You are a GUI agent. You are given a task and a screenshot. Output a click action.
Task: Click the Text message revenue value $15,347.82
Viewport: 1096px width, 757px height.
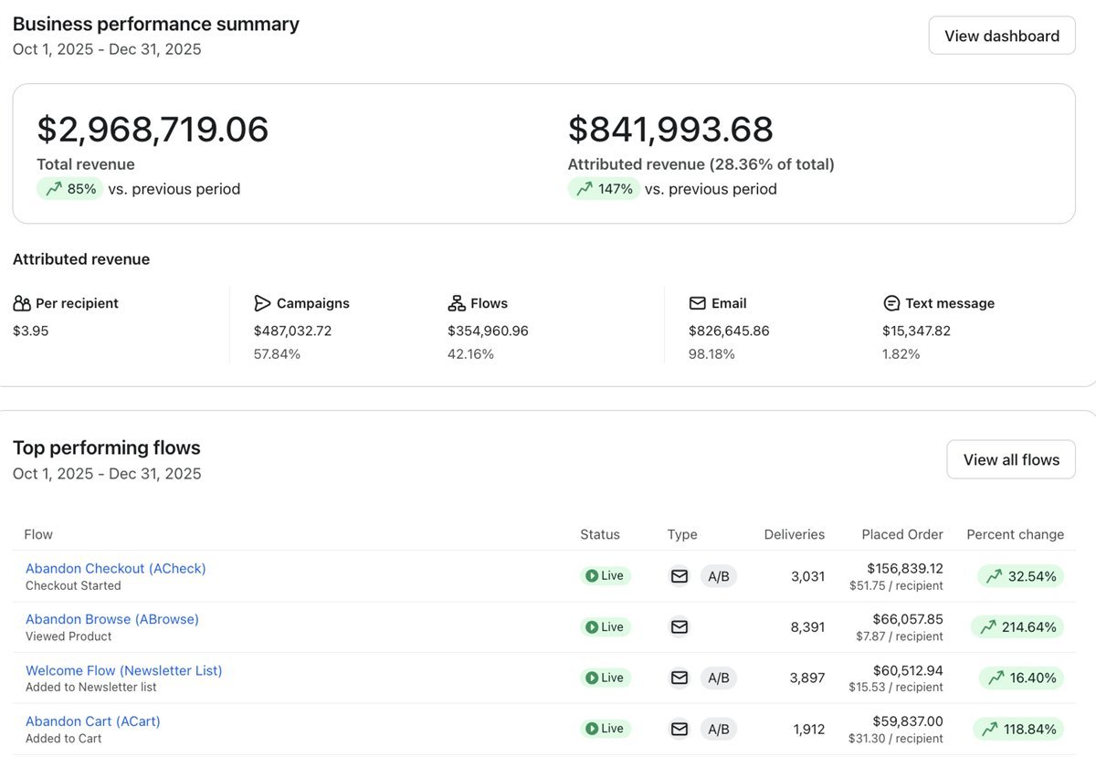click(x=917, y=331)
